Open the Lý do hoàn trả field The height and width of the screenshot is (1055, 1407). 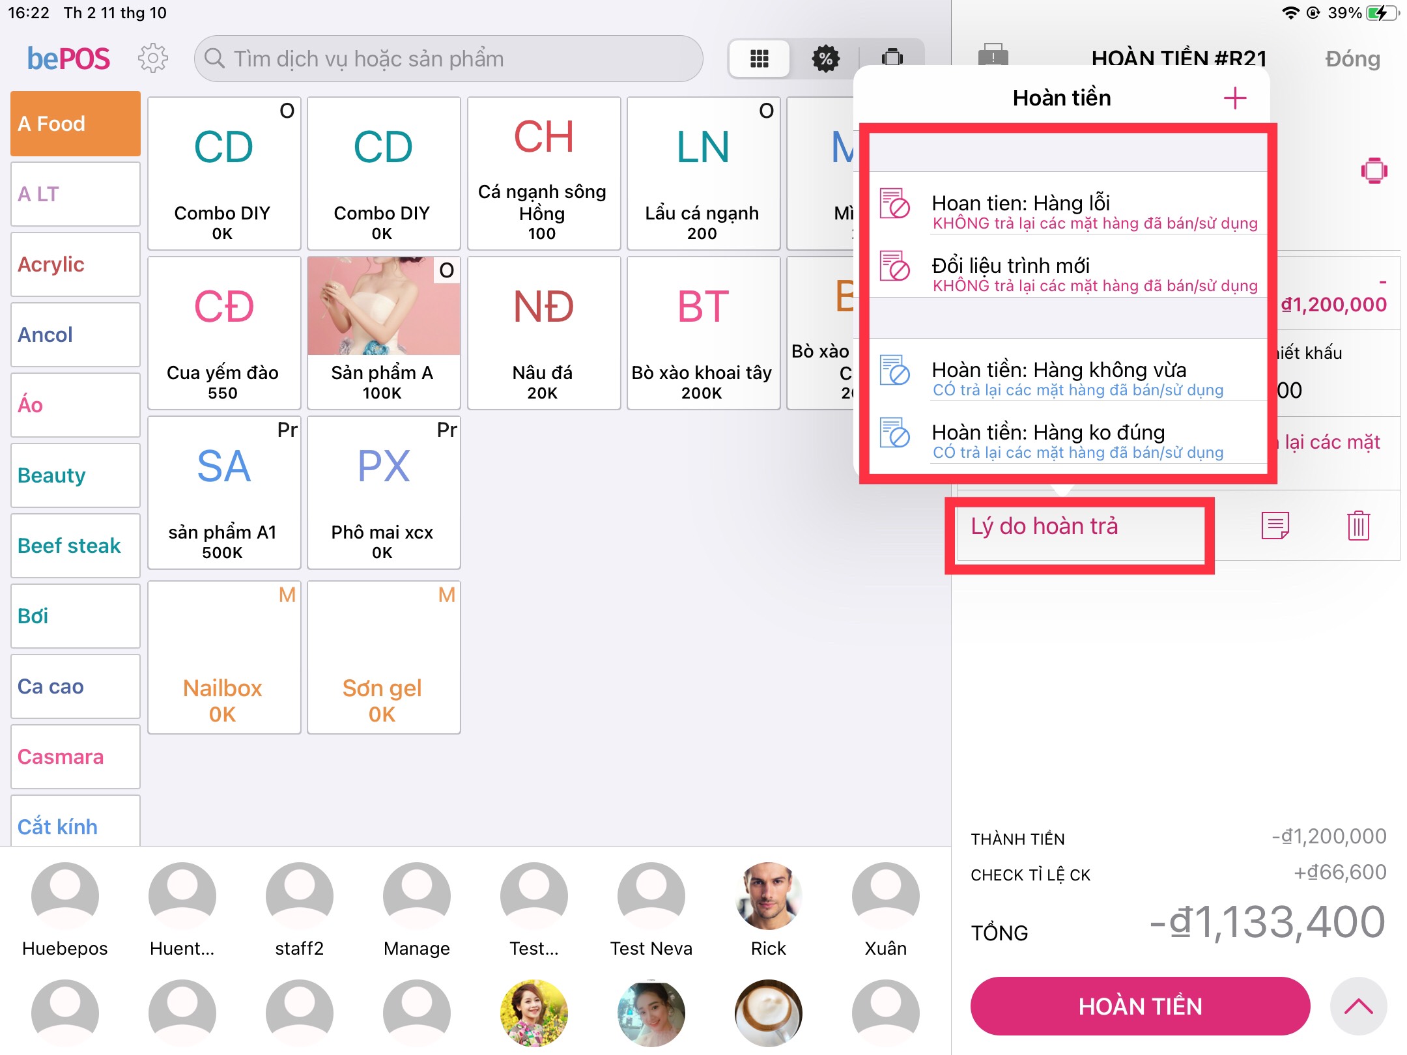coord(1079,534)
